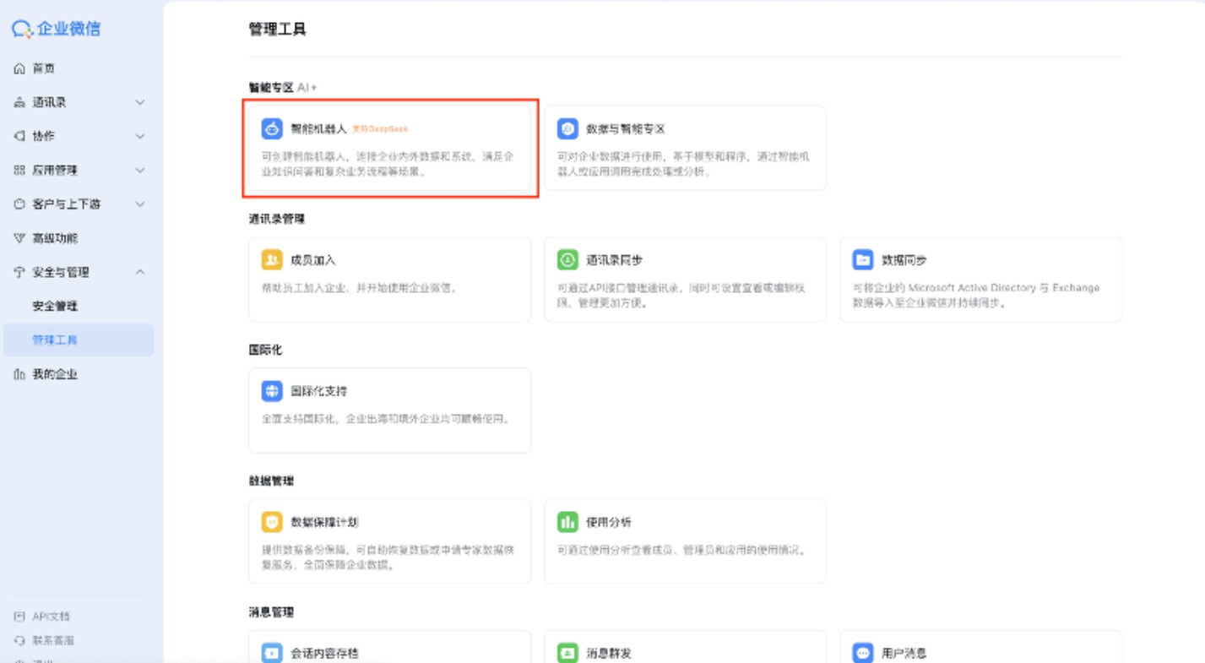Select the 消息群发 broadcast icon

(567, 653)
